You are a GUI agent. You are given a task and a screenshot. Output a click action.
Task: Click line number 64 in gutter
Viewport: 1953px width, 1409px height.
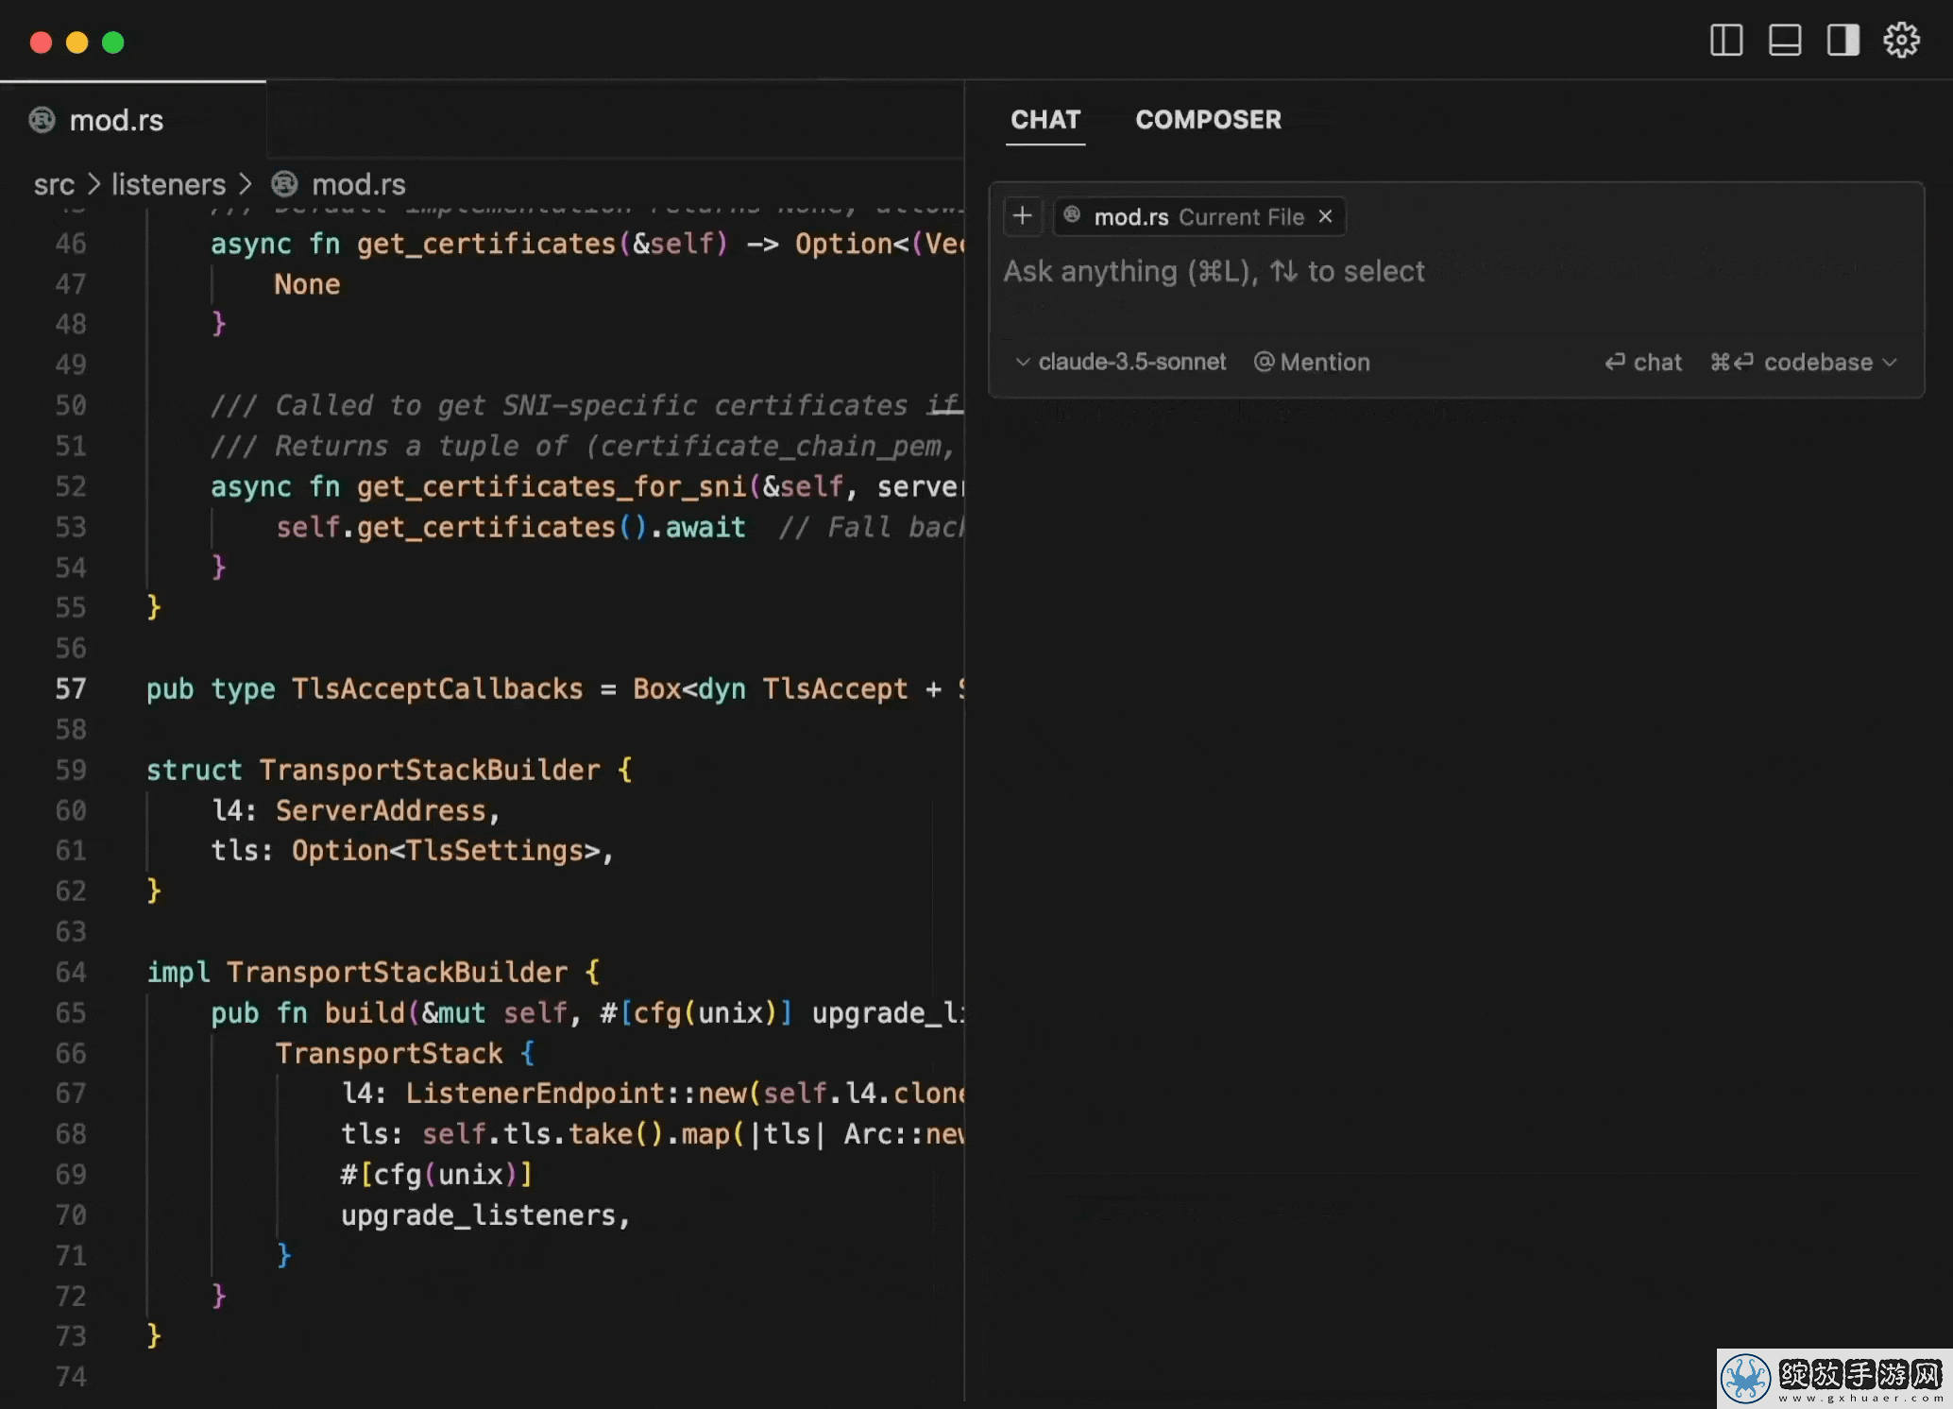click(x=71, y=972)
